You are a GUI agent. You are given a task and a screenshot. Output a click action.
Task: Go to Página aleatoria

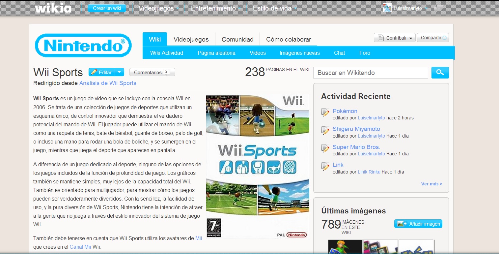tap(216, 53)
